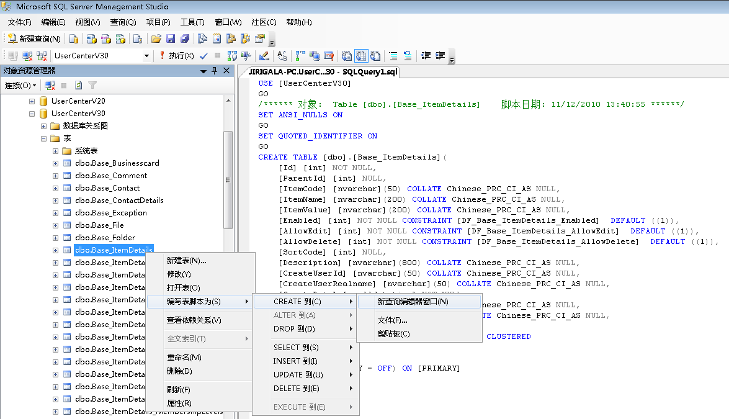Click SELECT 到(S) submenu entry
Viewport: 729px width, 419px height.
306,348
